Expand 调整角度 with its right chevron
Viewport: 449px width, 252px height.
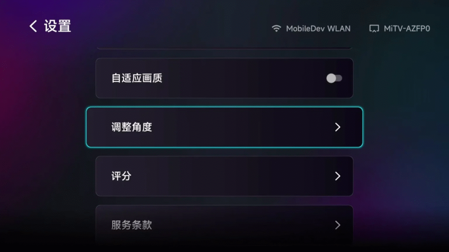[338, 127]
